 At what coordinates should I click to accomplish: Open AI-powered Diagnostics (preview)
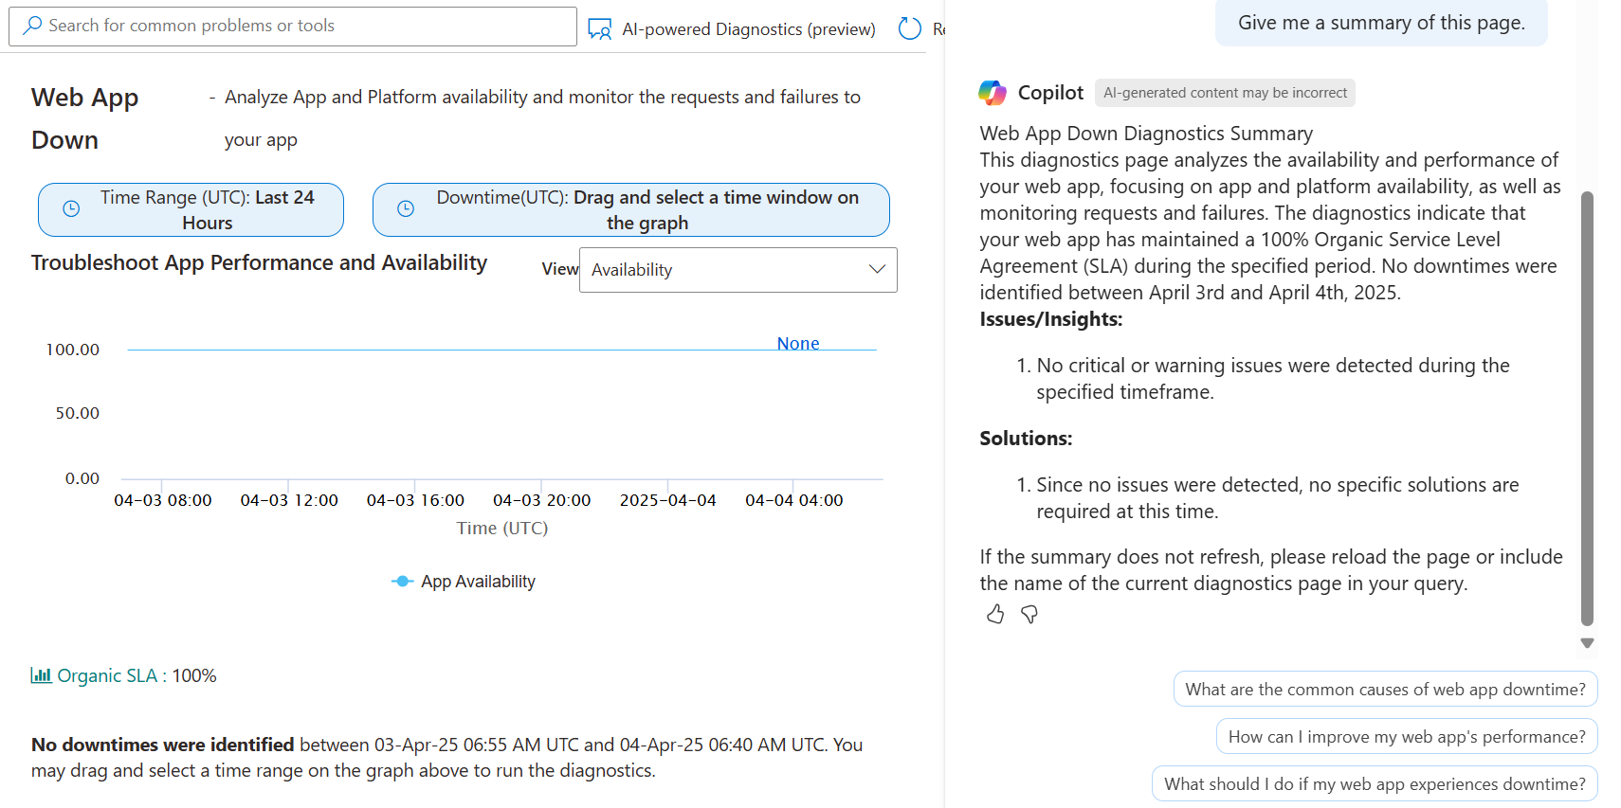click(732, 29)
